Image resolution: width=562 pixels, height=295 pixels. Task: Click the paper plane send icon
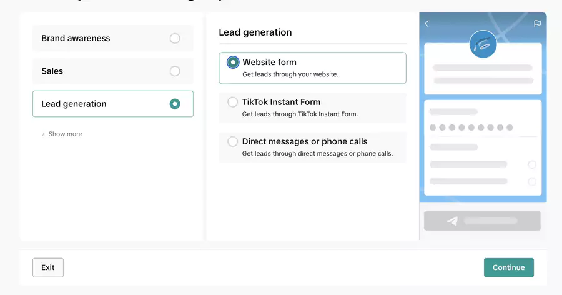click(452, 221)
